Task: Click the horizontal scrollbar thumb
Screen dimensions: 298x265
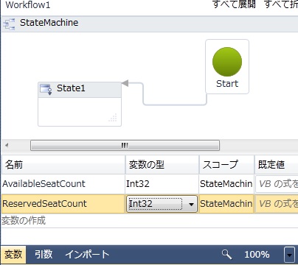Action: point(125,145)
